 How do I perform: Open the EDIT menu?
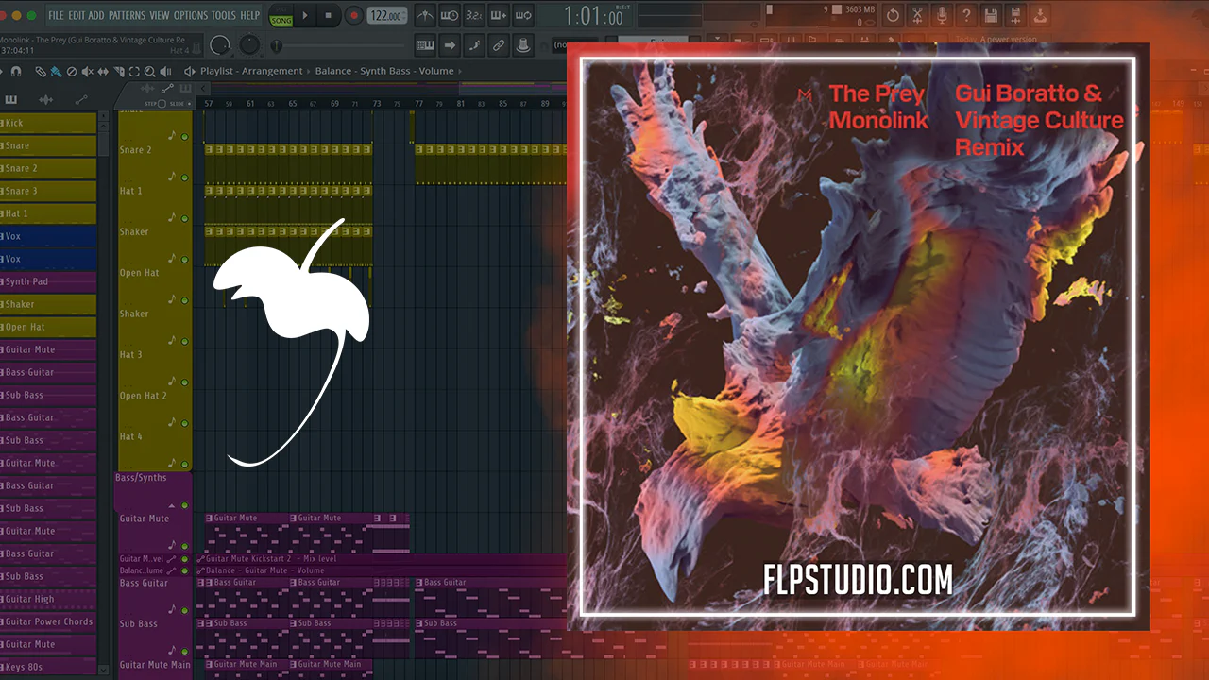[x=77, y=16]
